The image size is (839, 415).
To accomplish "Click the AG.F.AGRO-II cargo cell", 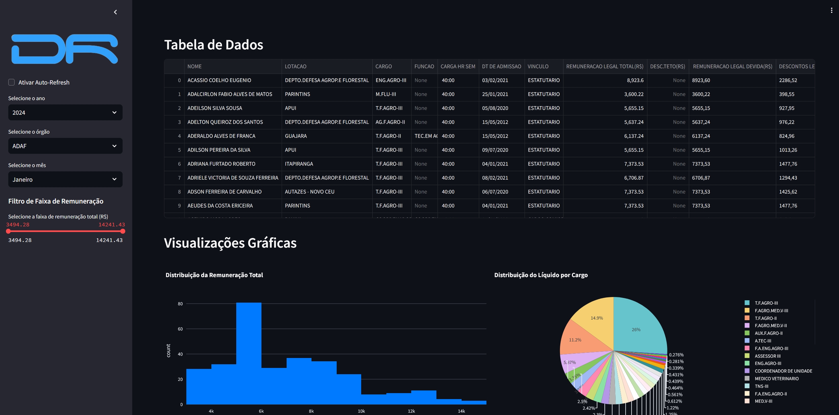I will pos(392,122).
